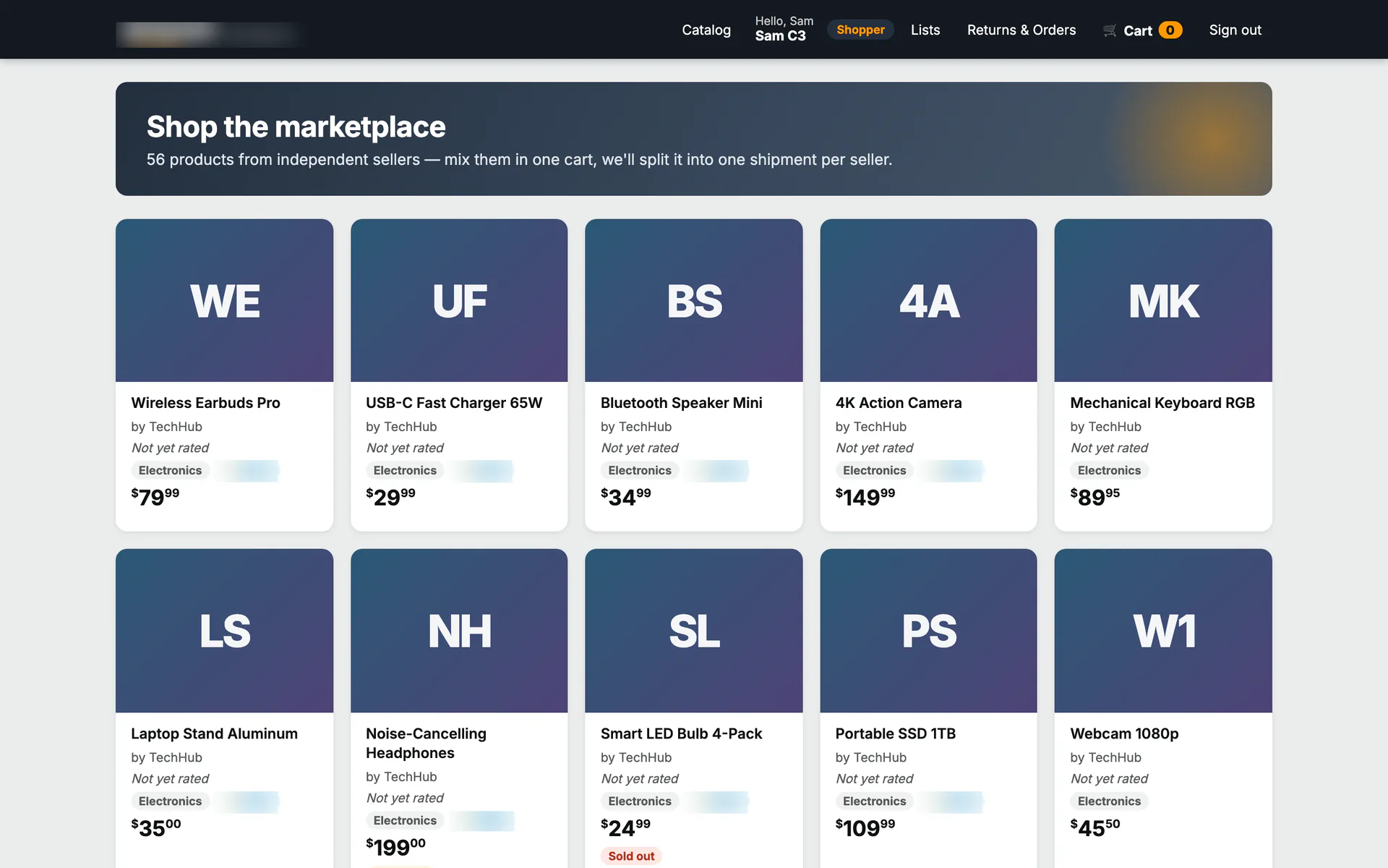Click Electronics tag on Mechanical Keyboard RGB
1388x868 pixels.
[x=1109, y=470]
